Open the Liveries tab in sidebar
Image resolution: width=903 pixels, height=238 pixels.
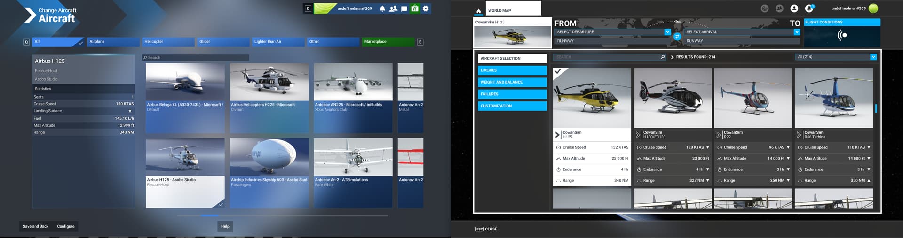coord(512,70)
